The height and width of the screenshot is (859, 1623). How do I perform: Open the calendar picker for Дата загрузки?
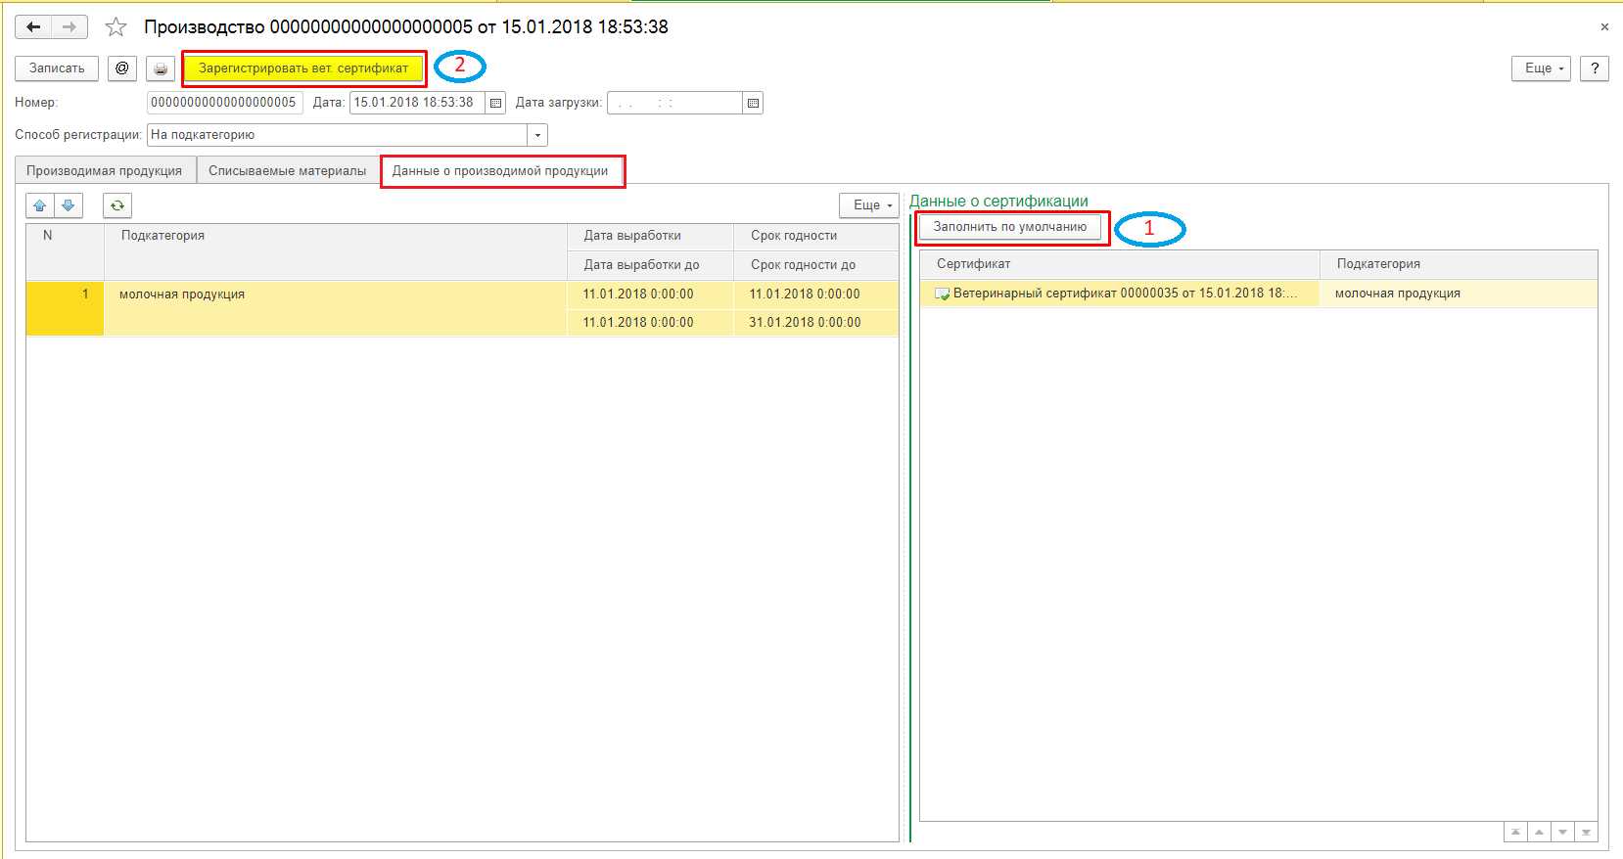[753, 103]
